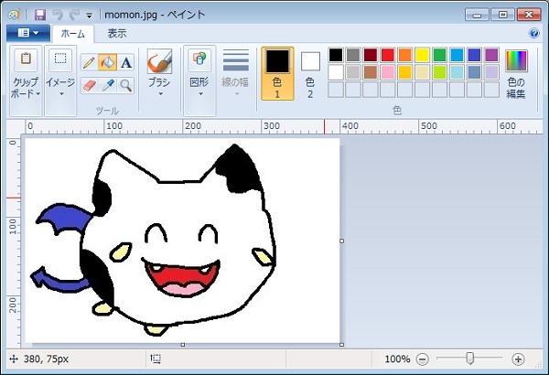Click the canvas bottom-edge resize handle
Image resolution: width=549 pixels, height=375 pixels.
183,345
